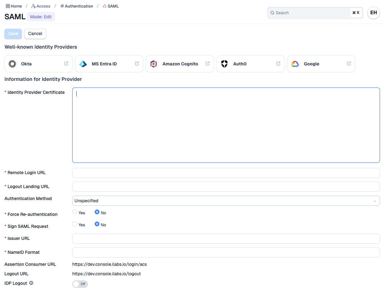385x299 pixels.
Task: Choose Yes for Sign SAML Request
Action: point(74,224)
